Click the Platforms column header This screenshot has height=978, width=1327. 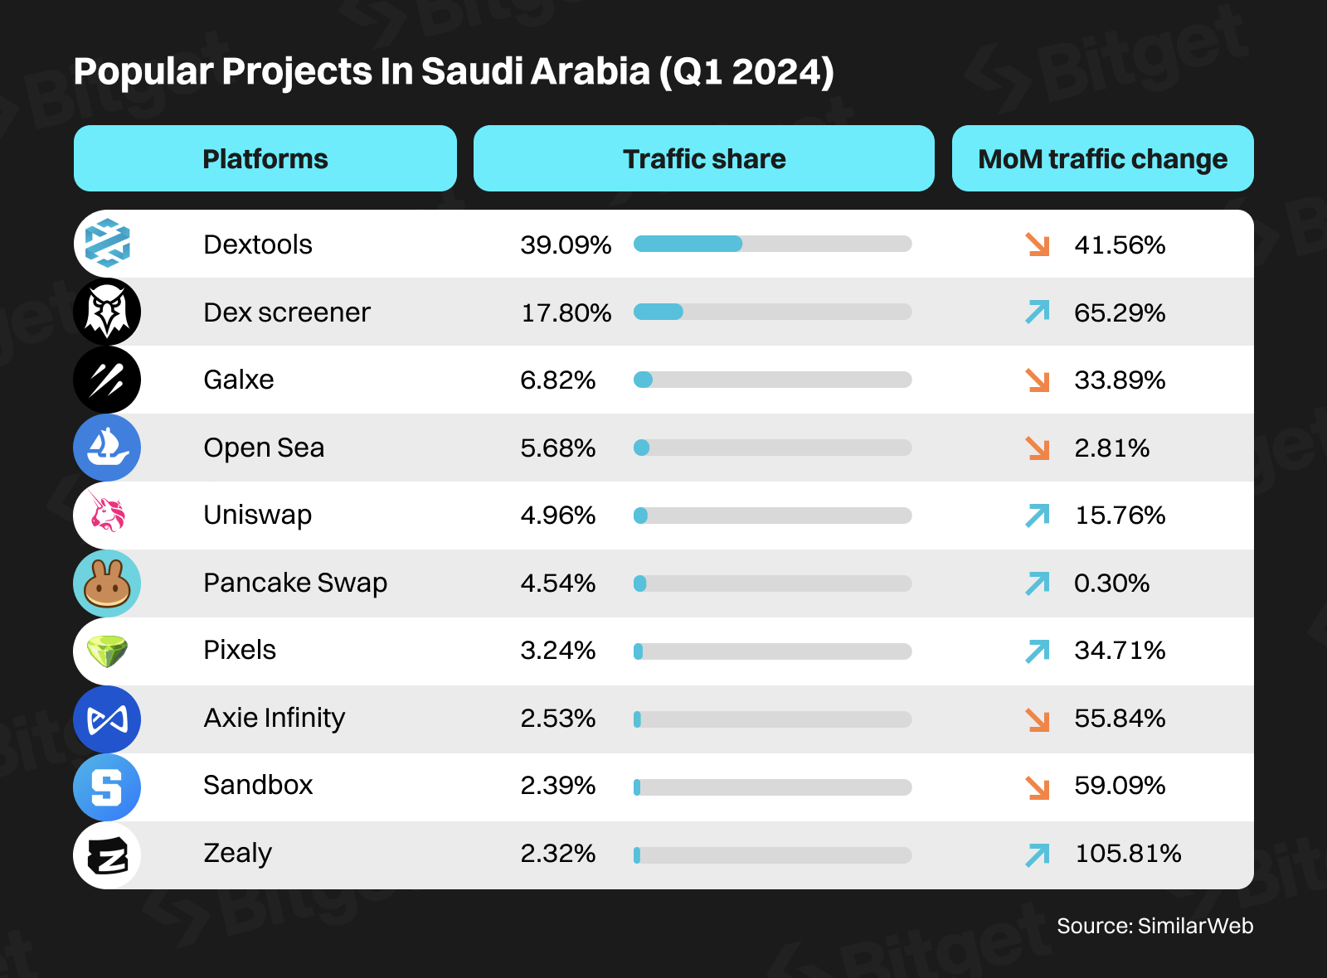point(265,158)
